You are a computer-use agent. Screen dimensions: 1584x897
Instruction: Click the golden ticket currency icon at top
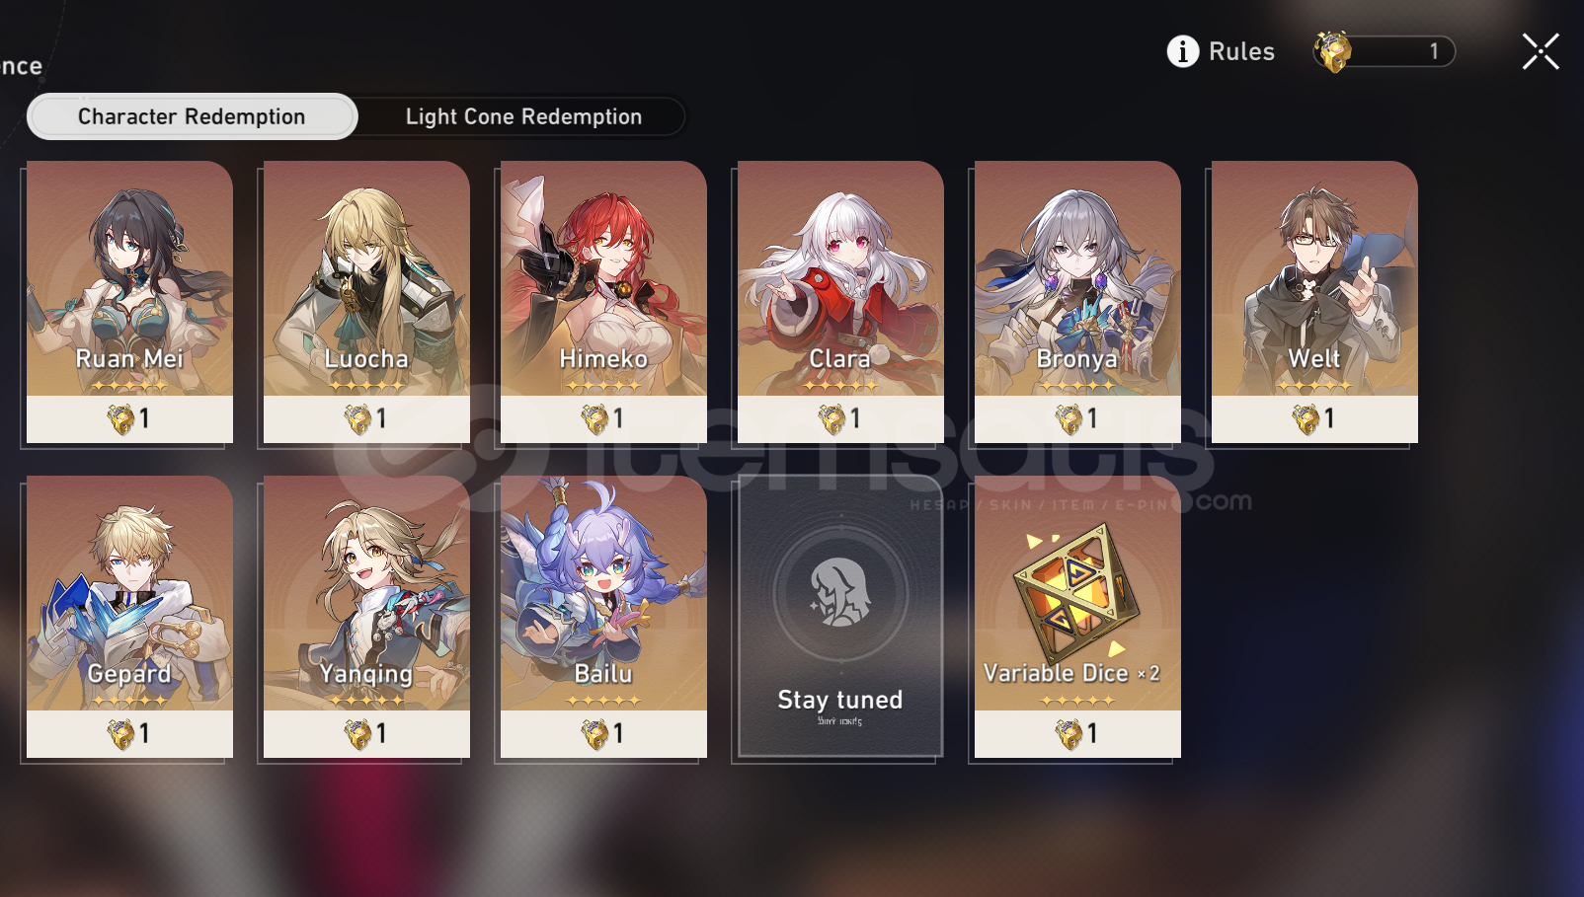click(1332, 51)
